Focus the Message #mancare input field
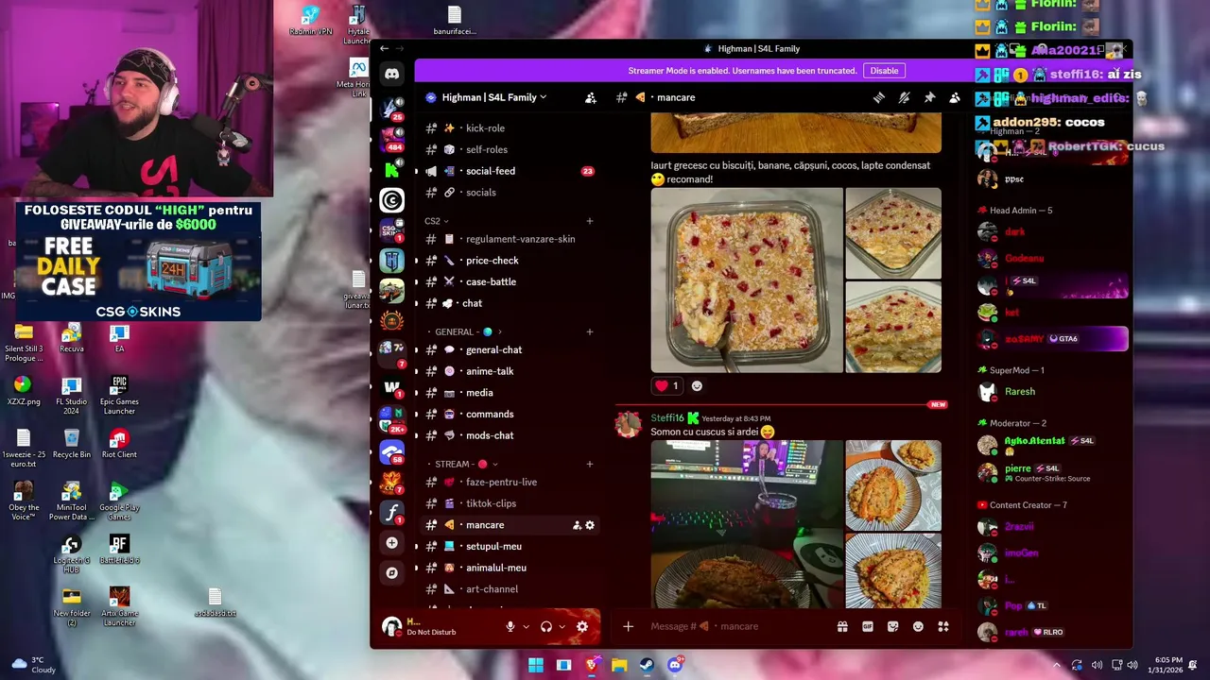 pos(737,626)
